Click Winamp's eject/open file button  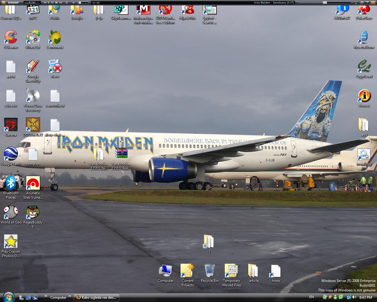[x=67, y=2]
